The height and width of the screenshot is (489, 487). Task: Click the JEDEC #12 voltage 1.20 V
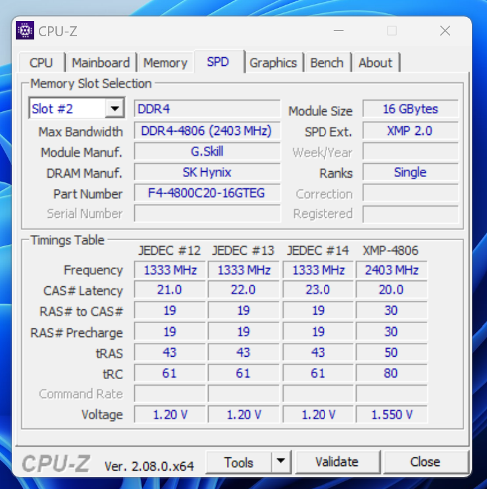tap(170, 415)
